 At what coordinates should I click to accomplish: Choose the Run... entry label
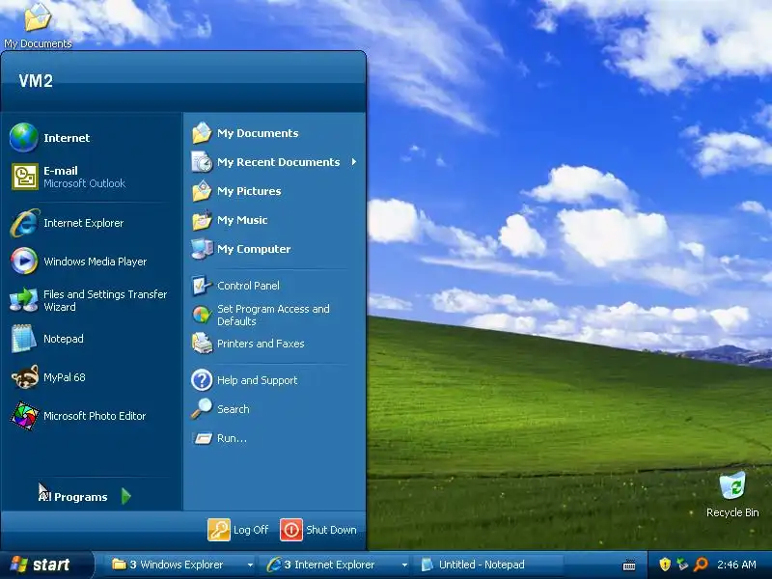coord(232,438)
